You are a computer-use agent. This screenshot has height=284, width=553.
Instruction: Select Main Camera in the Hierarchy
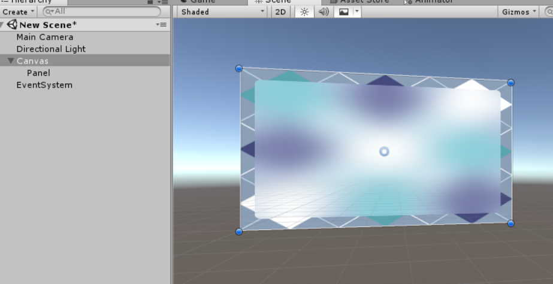pos(45,37)
